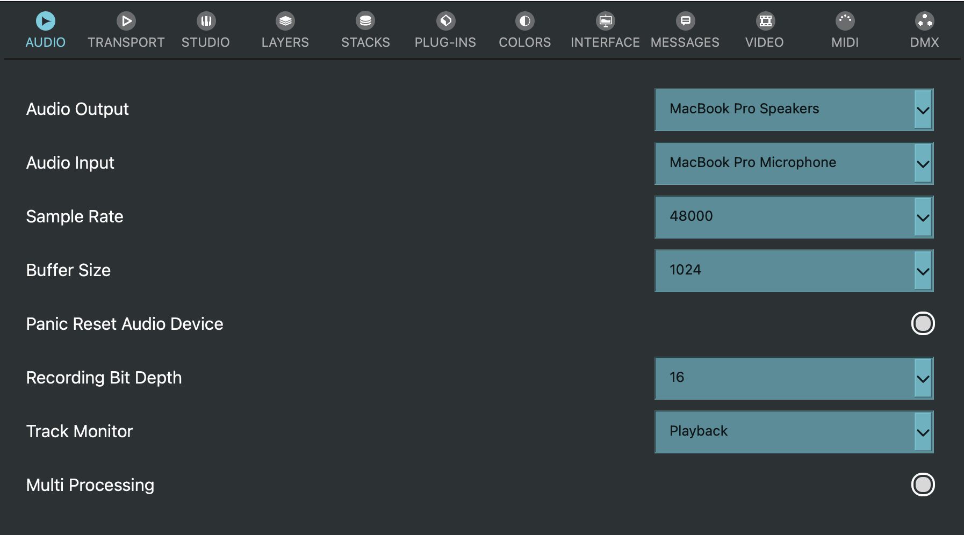Open the MIDI settings icon

pos(845,21)
